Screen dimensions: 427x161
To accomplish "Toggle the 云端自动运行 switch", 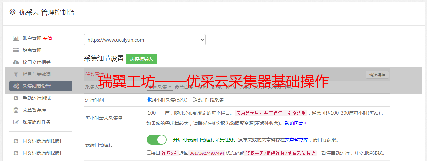I will click(x=157, y=140).
